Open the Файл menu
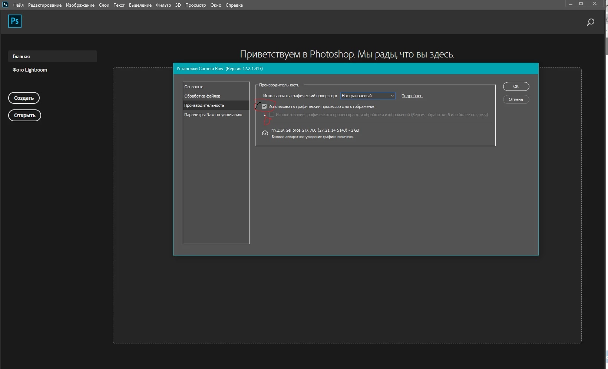Image resolution: width=608 pixels, height=369 pixels. coord(19,5)
